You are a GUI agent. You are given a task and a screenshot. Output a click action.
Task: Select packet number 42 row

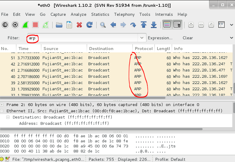click(x=116, y=64)
